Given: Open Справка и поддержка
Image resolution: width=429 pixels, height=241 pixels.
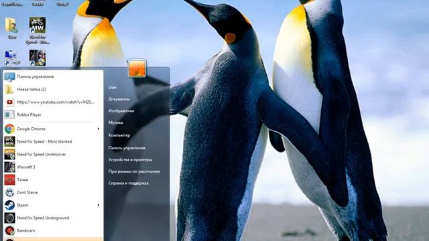Looking at the screenshot, I should 128,183.
